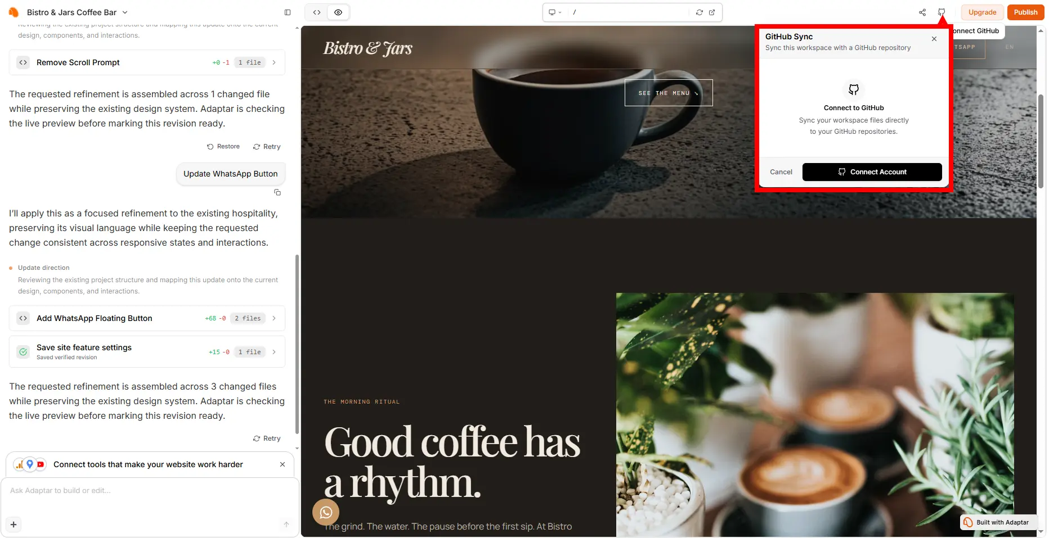The width and height of the screenshot is (1049, 538).
Task: Click the Adaptar logo icon in the header
Action: (x=14, y=12)
